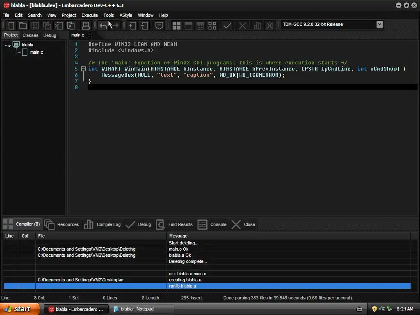Viewport: 420px width, 315px height.
Task: Click the File column header
Action: click(x=101, y=236)
